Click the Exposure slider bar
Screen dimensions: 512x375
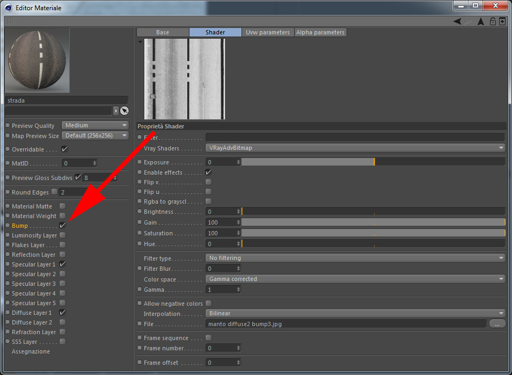pyautogui.click(x=373, y=162)
